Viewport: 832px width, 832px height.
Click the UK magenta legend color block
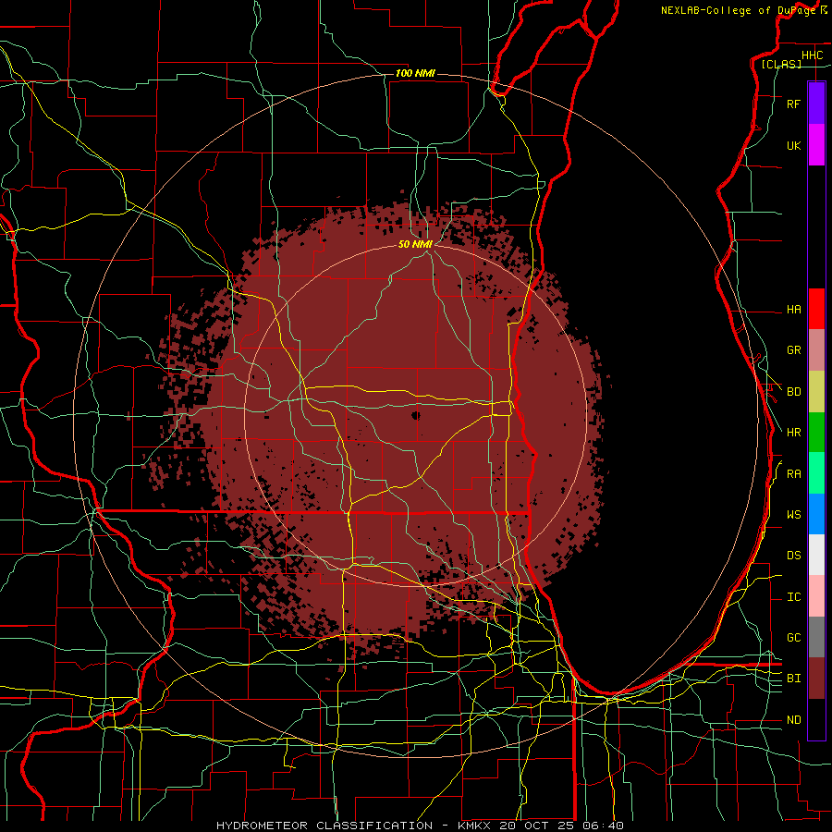pos(816,145)
